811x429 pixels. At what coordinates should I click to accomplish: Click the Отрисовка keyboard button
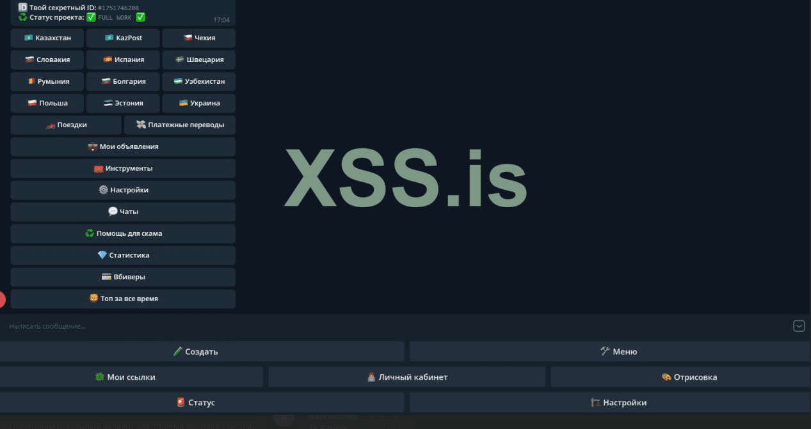680,377
